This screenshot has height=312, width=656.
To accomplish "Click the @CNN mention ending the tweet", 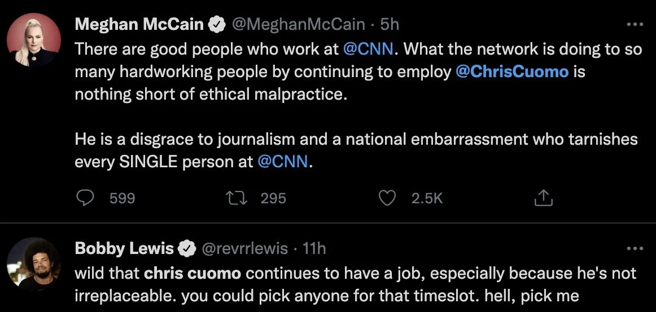I will (x=282, y=162).
